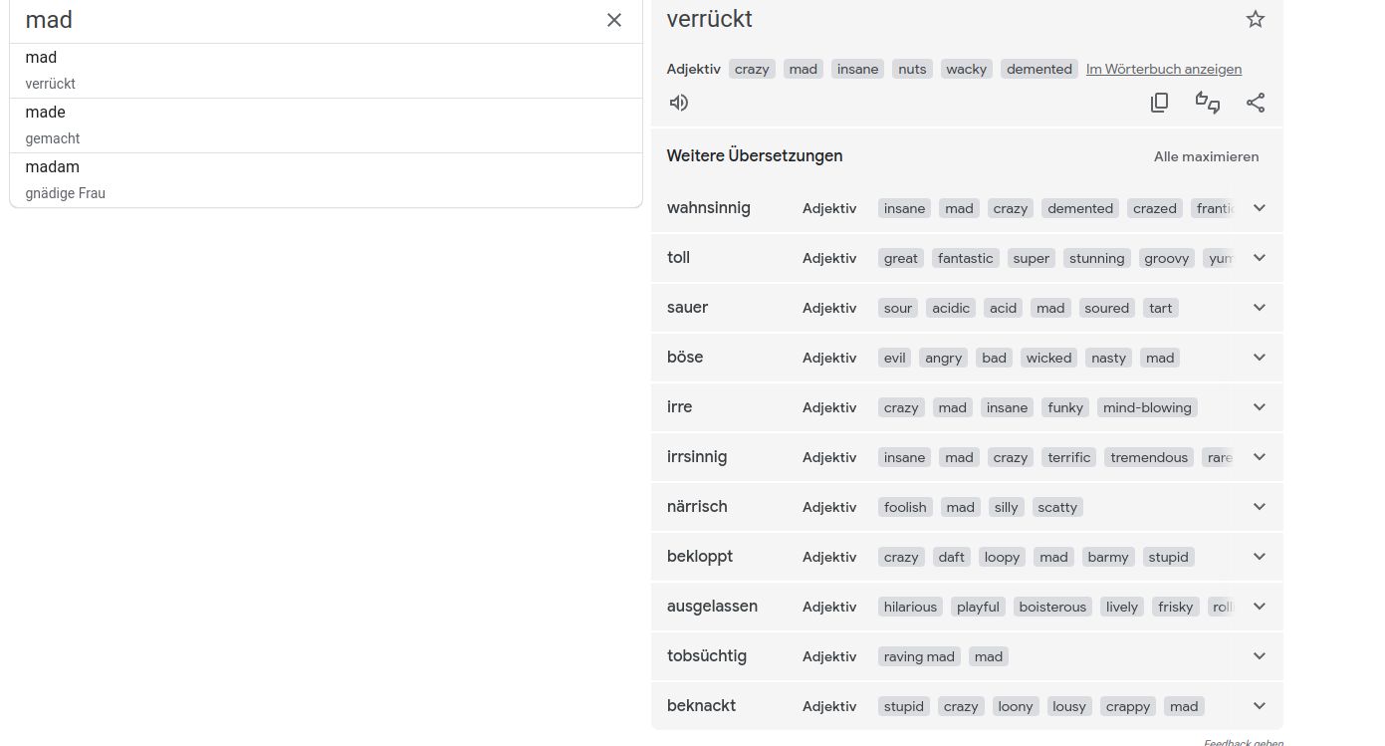
Task: Open 'Im Wörterbuch anzeigen' link
Action: pos(1163,69)
